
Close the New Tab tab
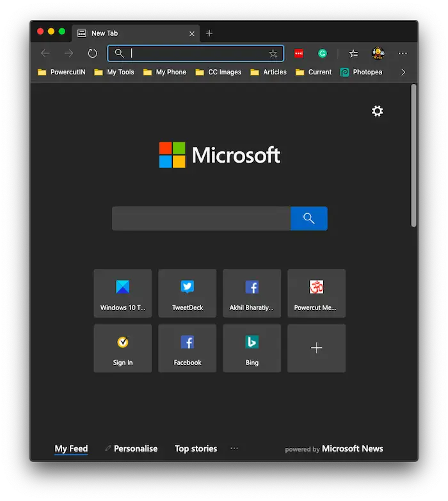(x=192, y=33)
